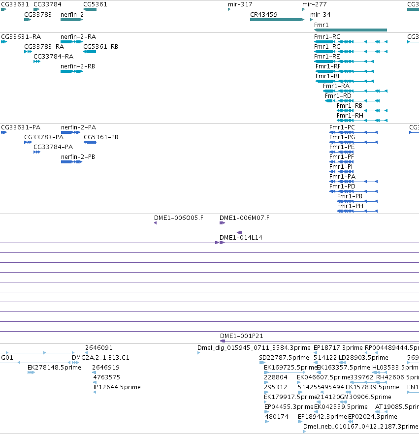
Task: Select transcript label CG5361-RB
Action: coord(101,47)
